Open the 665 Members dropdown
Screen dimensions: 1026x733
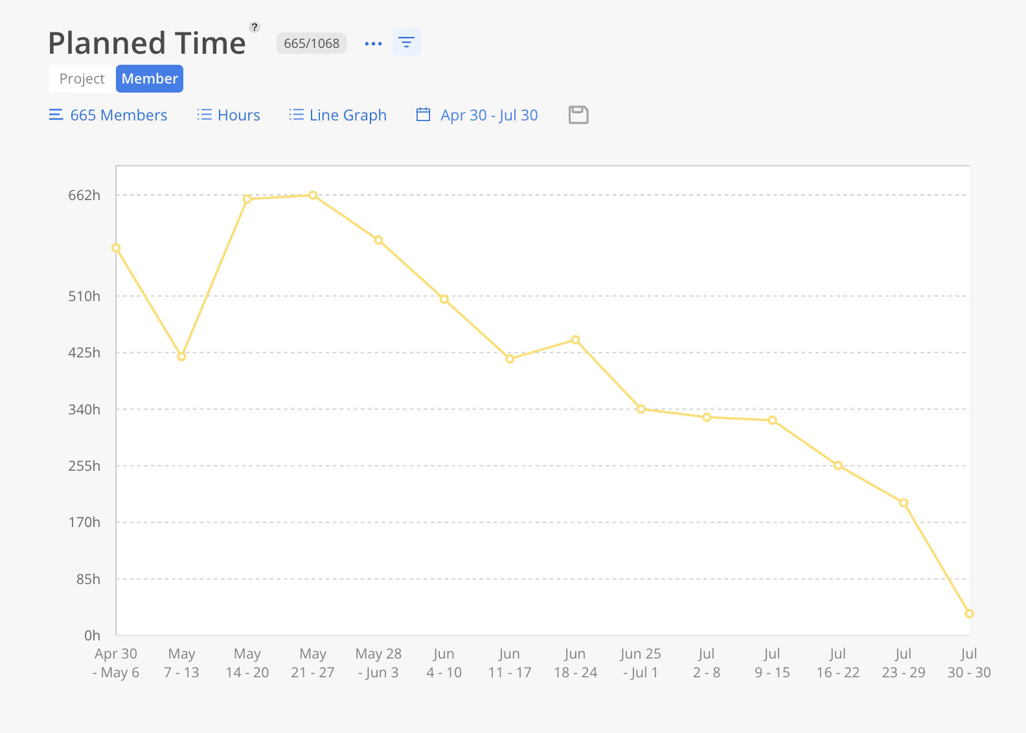[119, 115]
